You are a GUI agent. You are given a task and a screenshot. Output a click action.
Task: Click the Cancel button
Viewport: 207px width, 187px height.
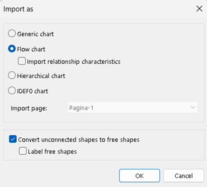[x=184, y=176]
